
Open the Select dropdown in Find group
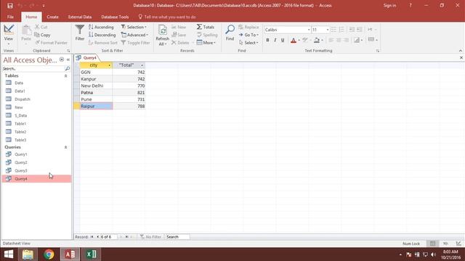tap(248, 43)
